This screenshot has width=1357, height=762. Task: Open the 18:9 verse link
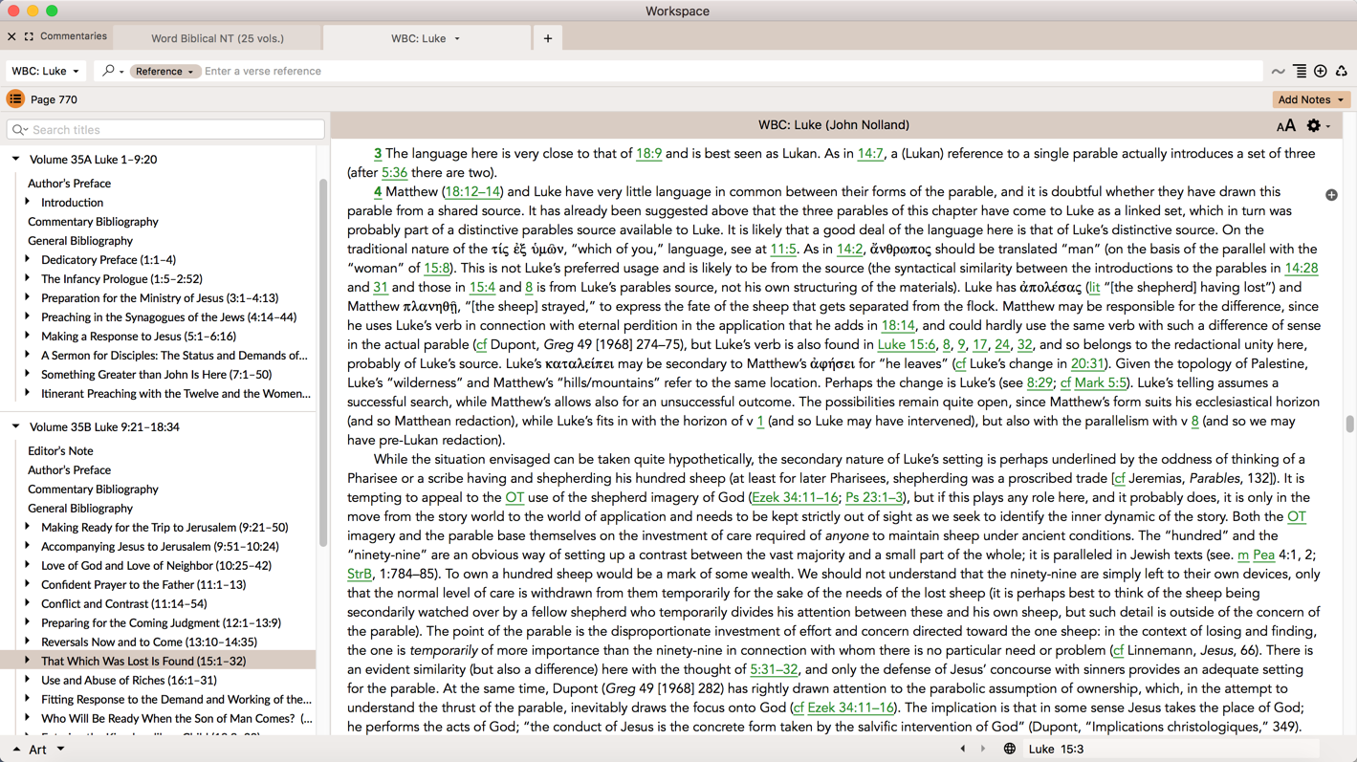[648, 154]
